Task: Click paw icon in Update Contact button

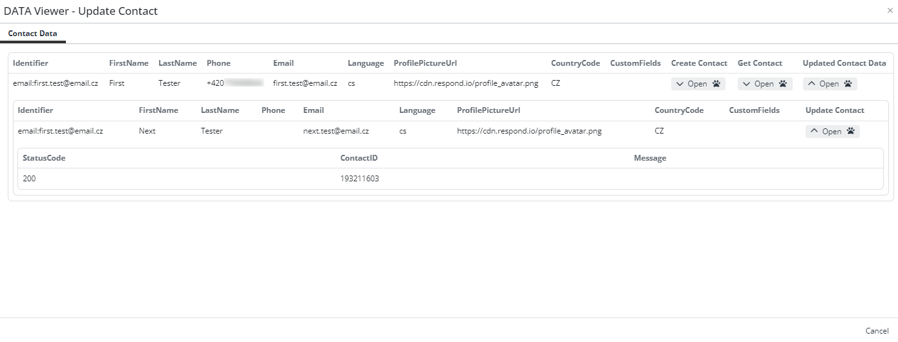Action: pos(851,132)
